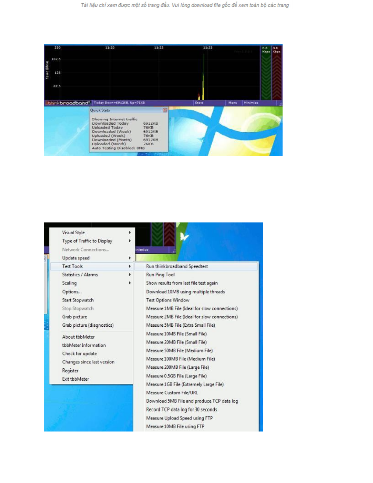
Task: Click the green download speed gauge
Action: click(x=266, y=73)
